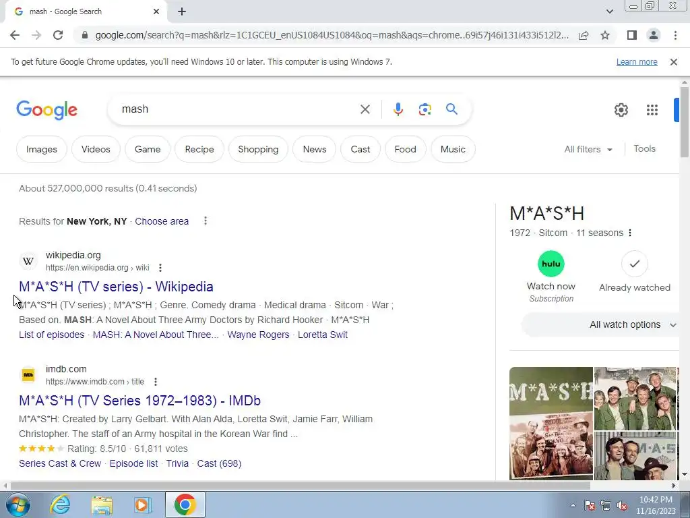
Task: Open the Wayne Rogers sitelink
Action: point(258,335)
